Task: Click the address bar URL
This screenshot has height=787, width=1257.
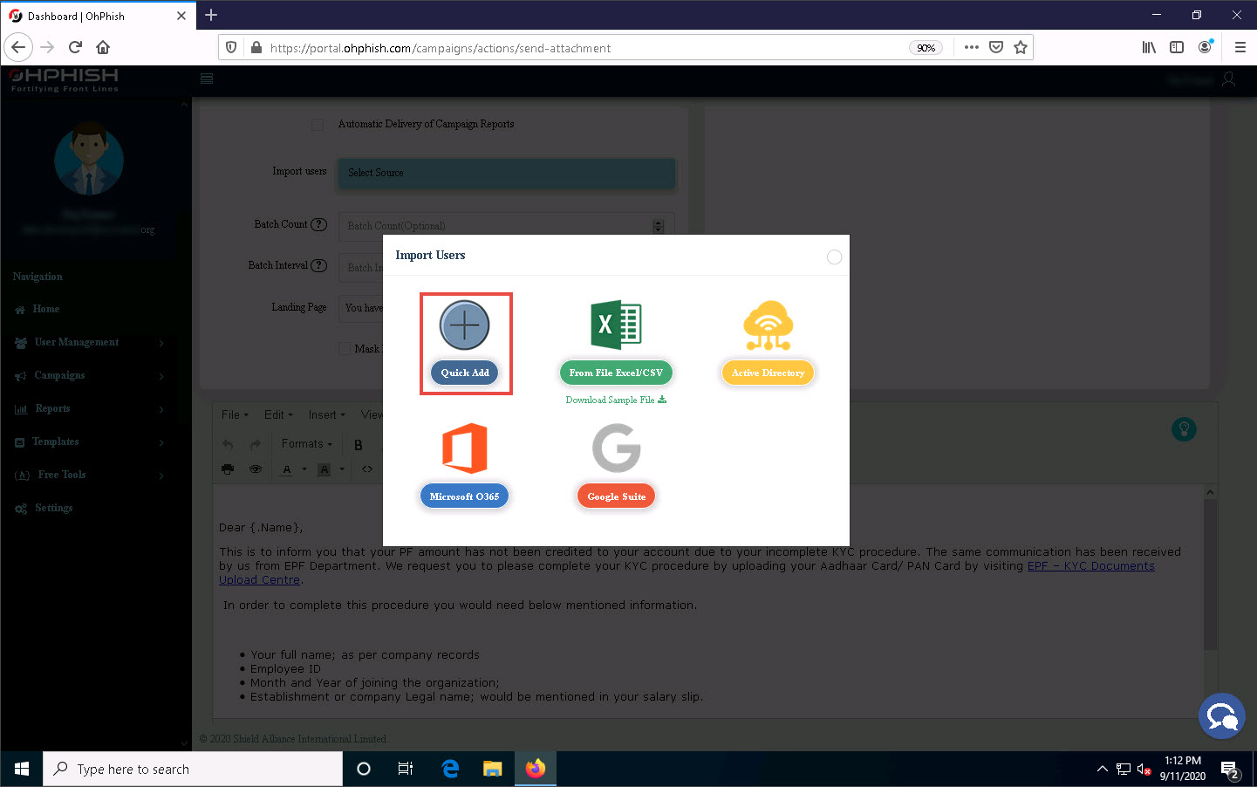Action: coord(441,48)
